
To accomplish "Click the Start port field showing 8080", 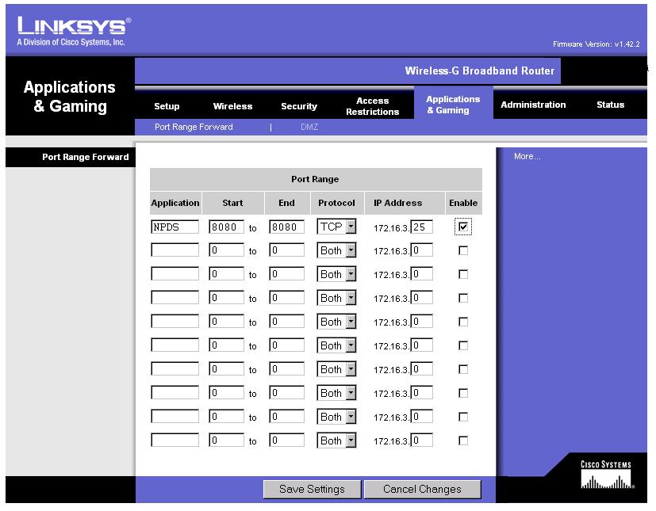I will tap(226, 227).
